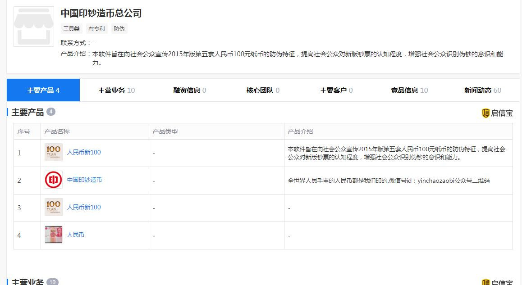Go to the 主要客户 tab
Image resolution: width=522 pixels, height=285 pixels.
[x=336, y=90]
